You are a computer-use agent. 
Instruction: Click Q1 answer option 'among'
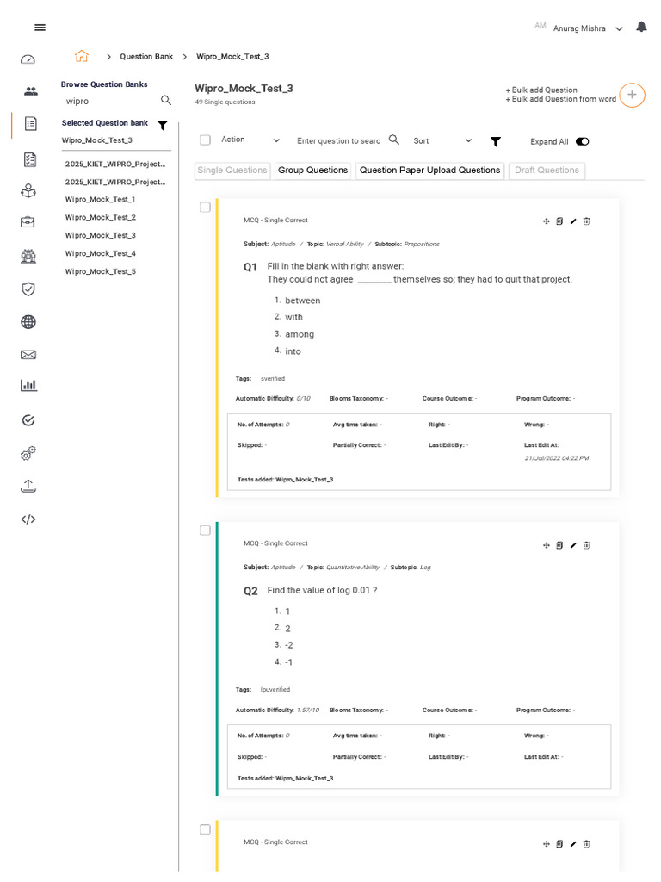299,334
